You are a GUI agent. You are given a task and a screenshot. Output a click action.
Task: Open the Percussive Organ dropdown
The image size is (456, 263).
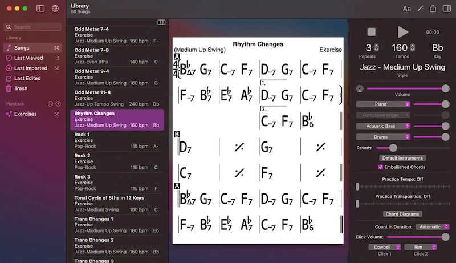pos(383,115)
